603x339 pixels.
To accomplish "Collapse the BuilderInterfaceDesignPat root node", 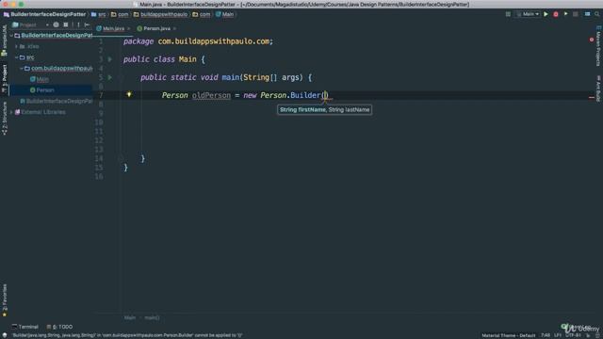I will (11, 36).
